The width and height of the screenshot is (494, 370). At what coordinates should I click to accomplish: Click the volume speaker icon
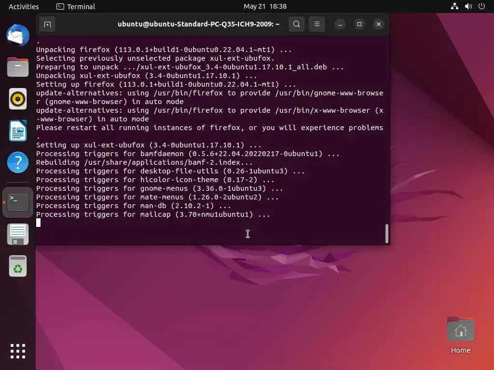468,6
